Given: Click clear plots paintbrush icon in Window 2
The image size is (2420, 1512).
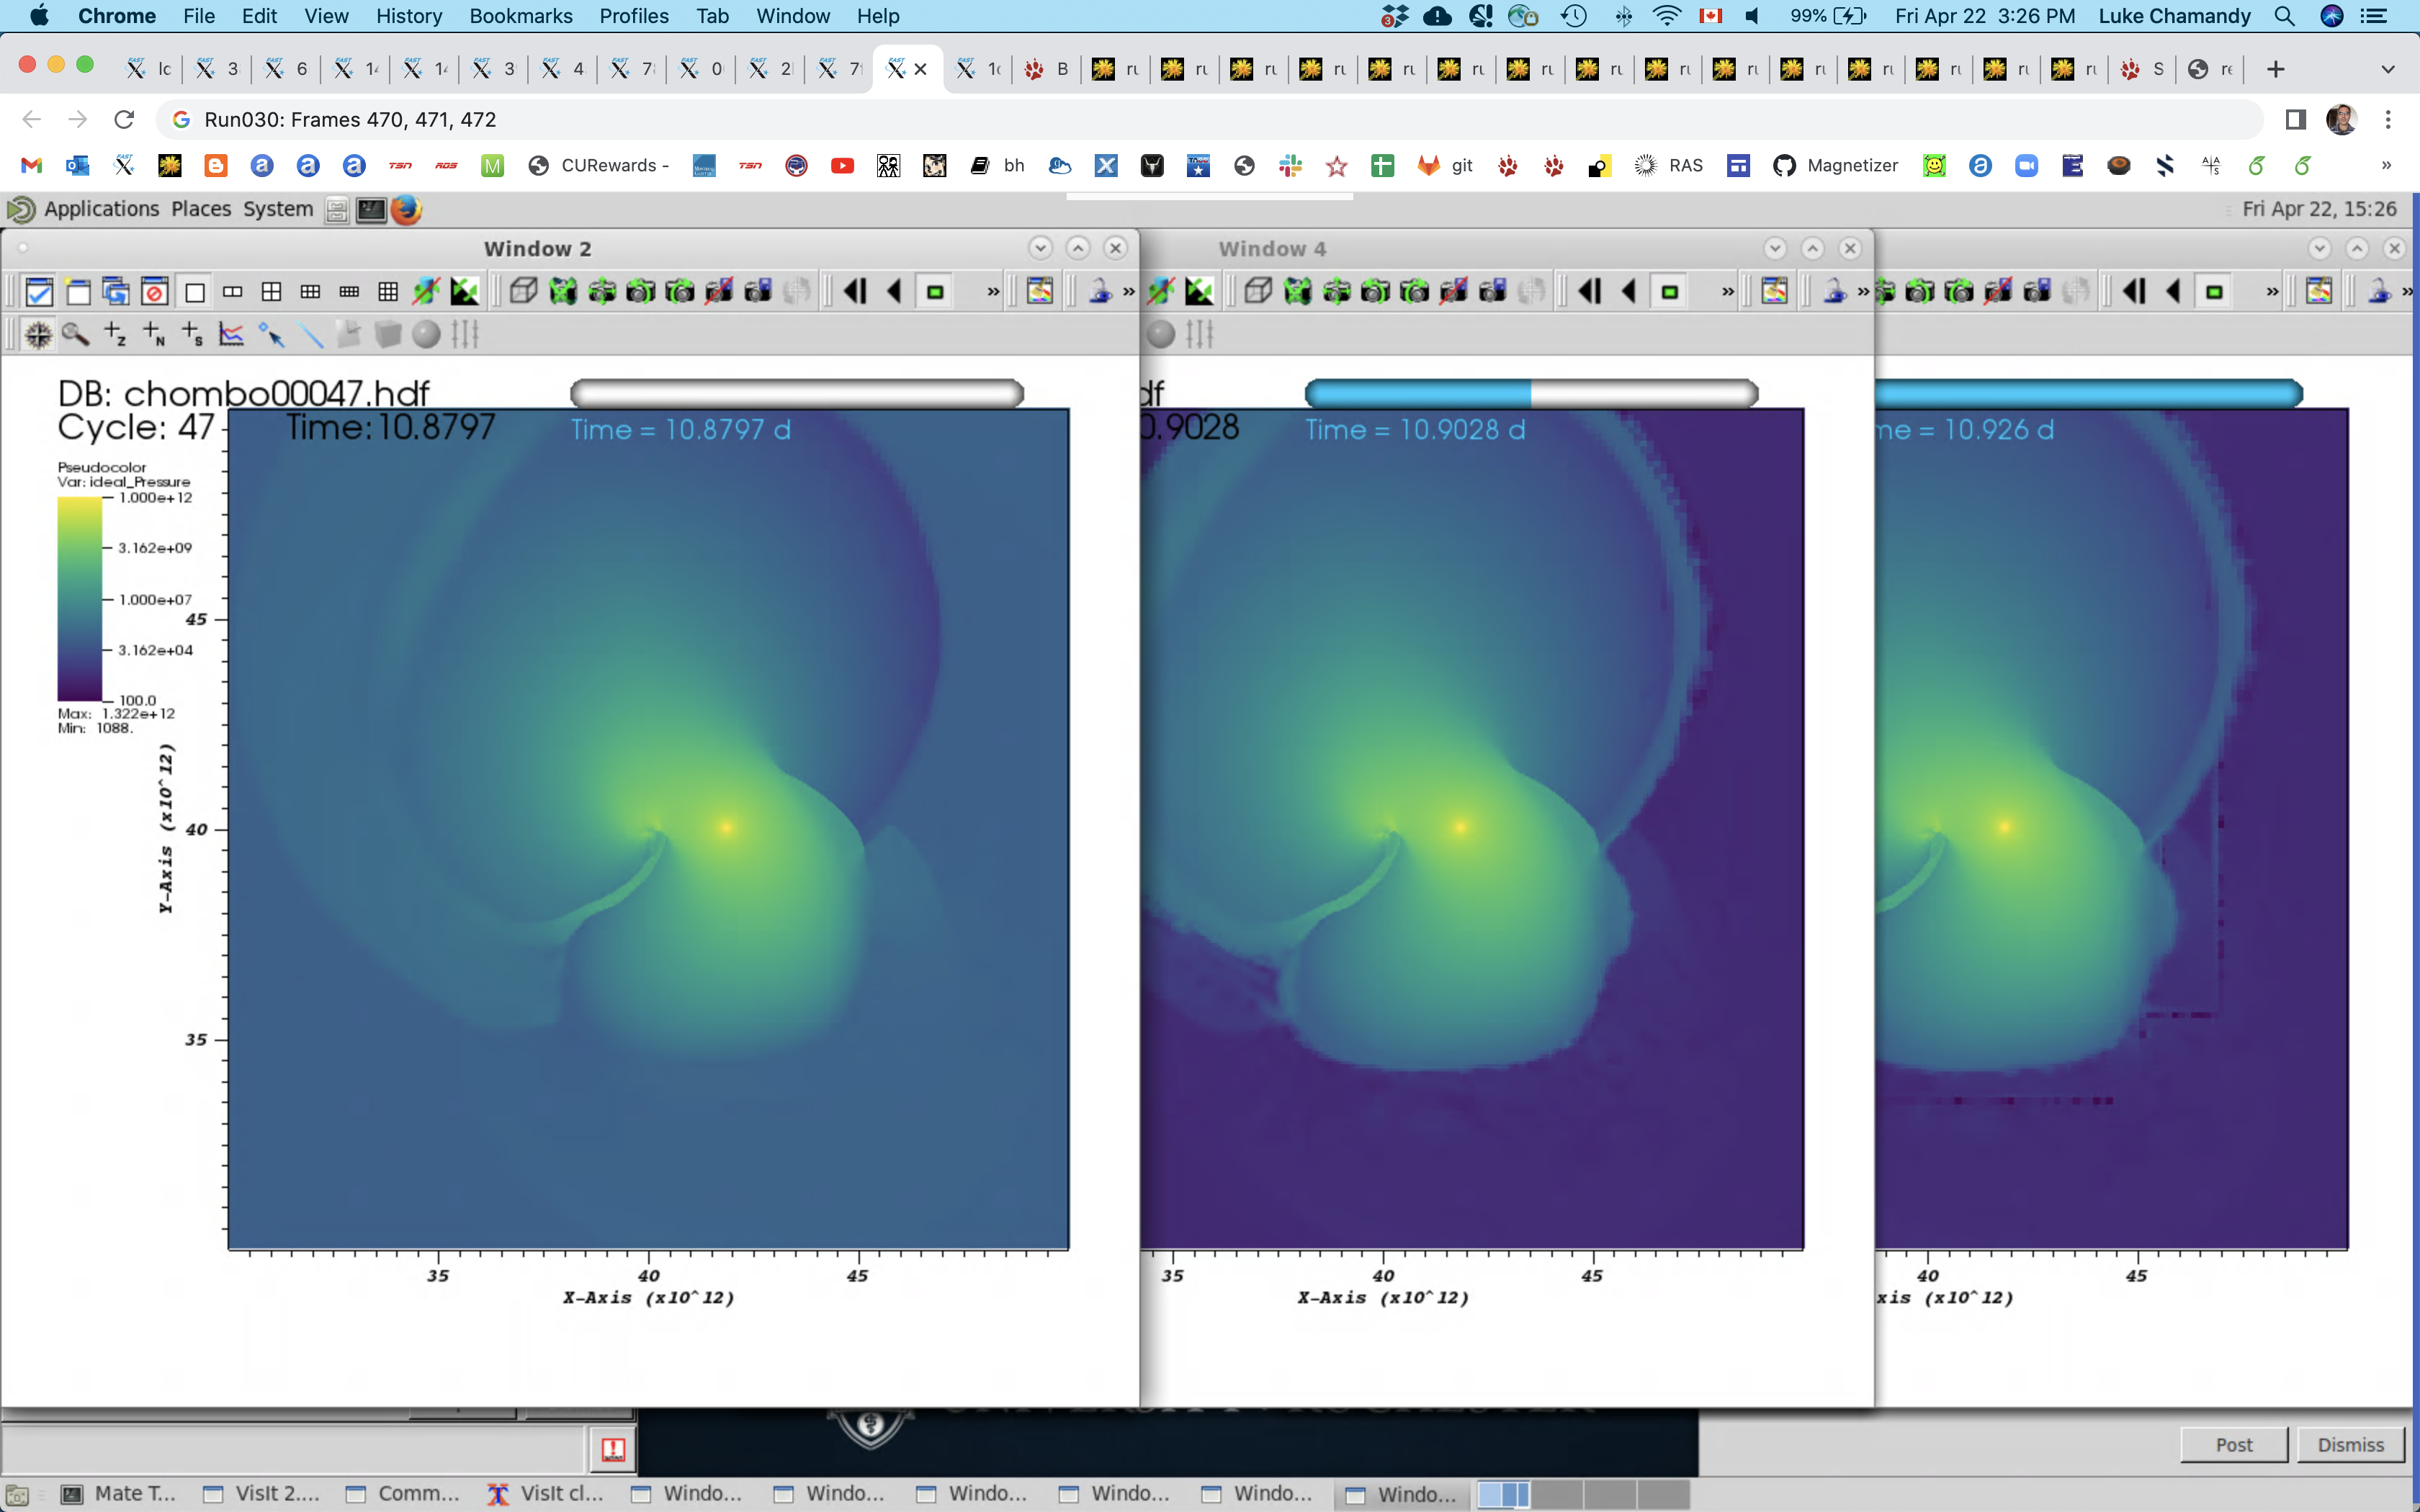Looking at the screenshot, I should (1040, 292).
